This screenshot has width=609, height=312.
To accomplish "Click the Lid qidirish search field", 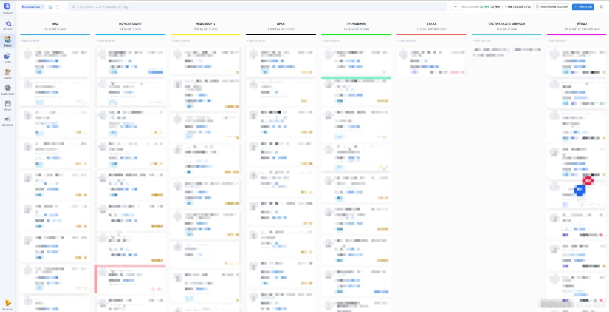I will click(x=257, y=7).
